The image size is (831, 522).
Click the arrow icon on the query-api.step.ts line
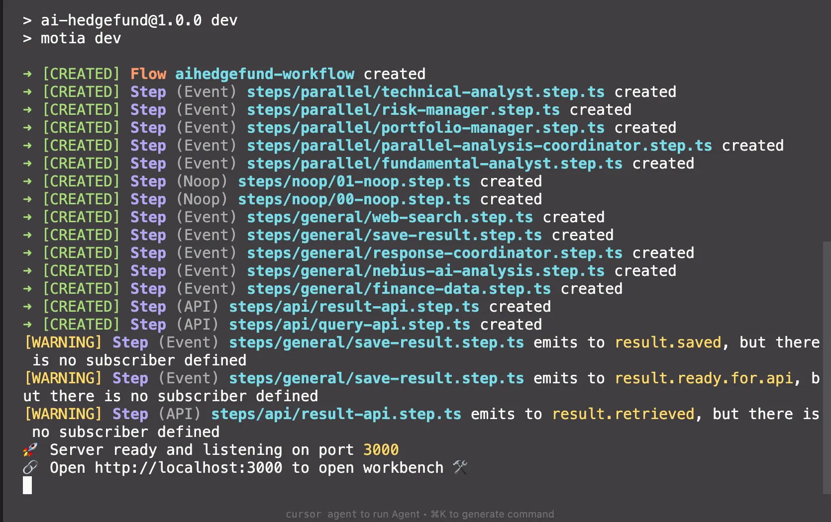click(x=27, y=325)
